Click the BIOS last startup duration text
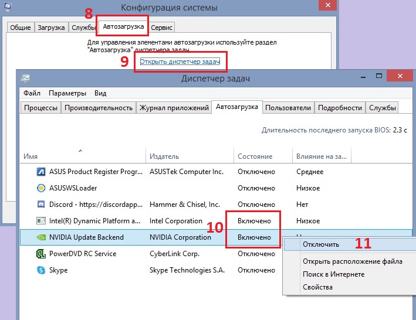 coord(334,130)
